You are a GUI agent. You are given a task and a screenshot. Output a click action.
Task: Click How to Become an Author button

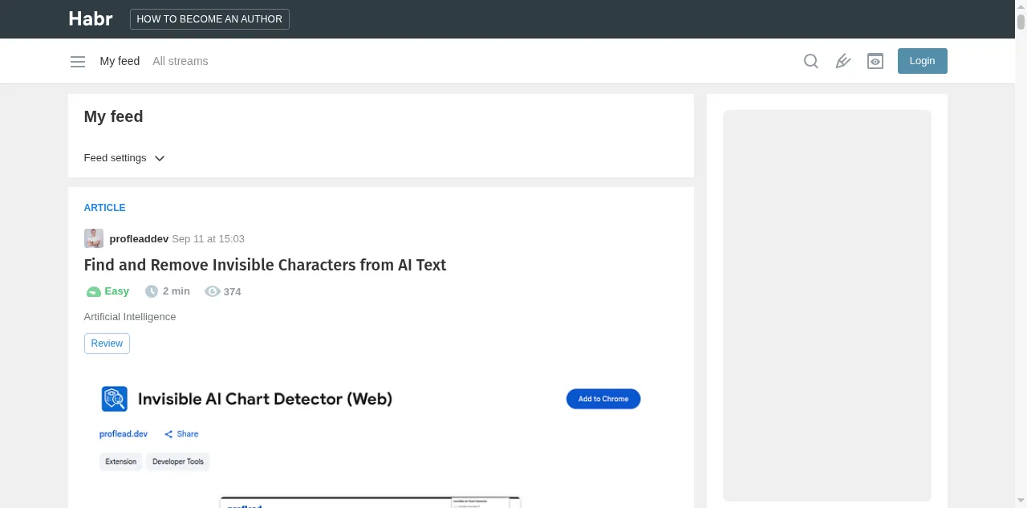(x=209, y=19)
